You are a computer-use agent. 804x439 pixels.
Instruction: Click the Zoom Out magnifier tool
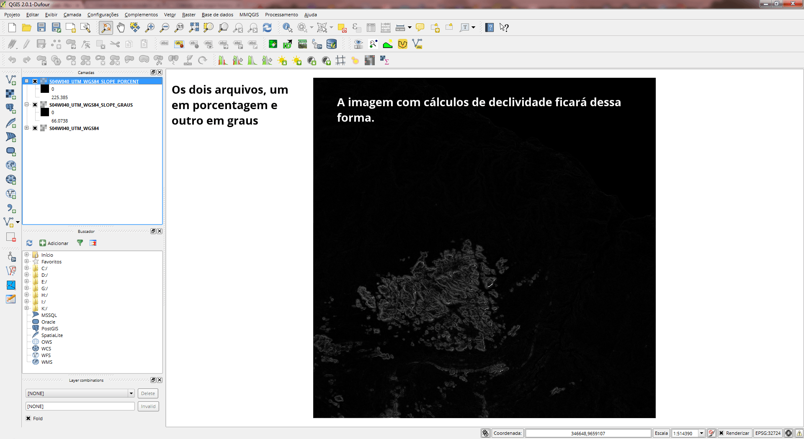165,28
